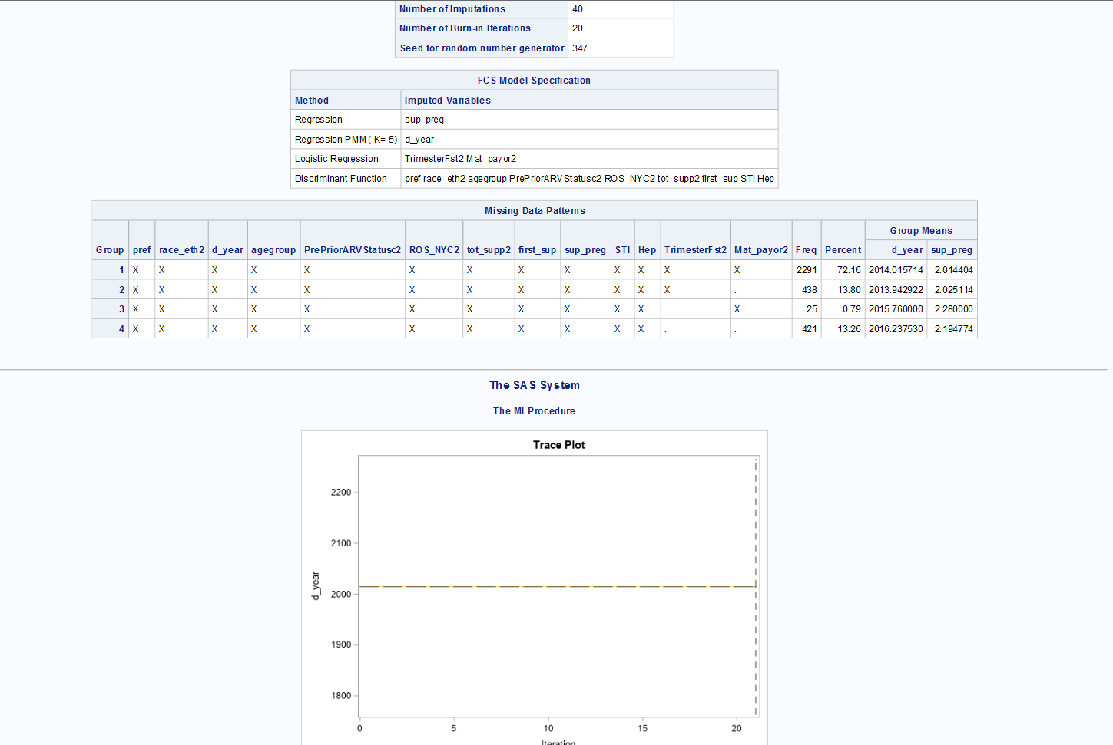Click The MI Procedure heading
Viewport: 1113px width, 745px height.
[534, 411]
